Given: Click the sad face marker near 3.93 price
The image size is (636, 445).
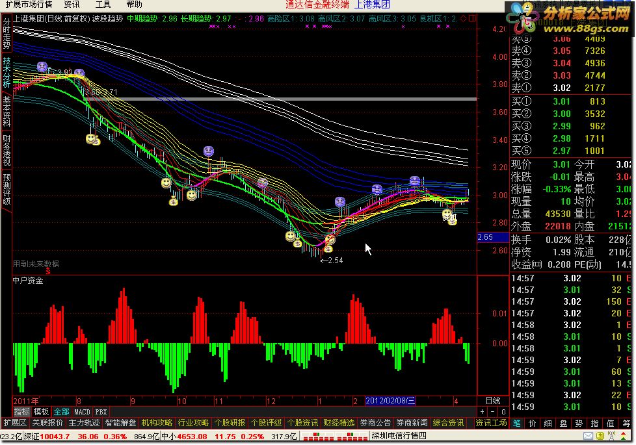Looking at the screenshot, I should (42, 67).
